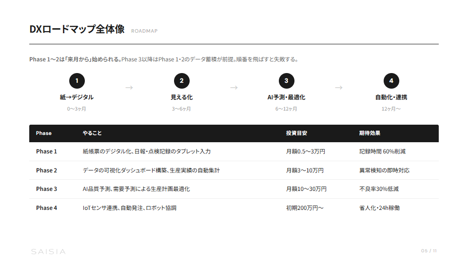
Task: Click the 月額0.5〜3万円 cost cell
Action: click(305, 151)
